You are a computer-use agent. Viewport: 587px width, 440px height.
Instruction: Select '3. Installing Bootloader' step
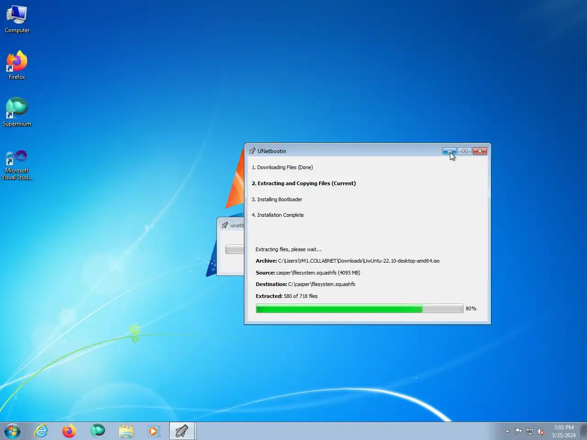coord(277,199)
